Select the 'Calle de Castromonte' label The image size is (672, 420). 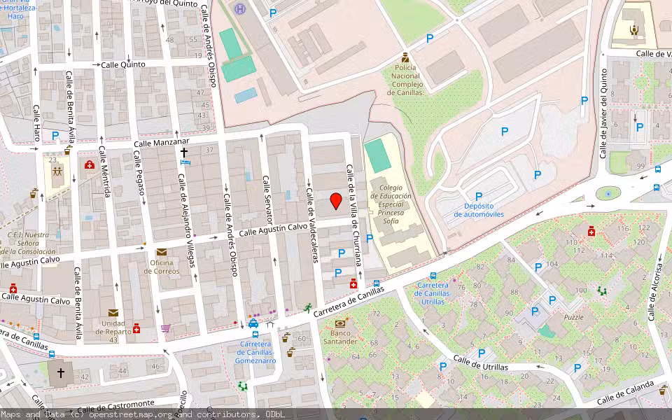(115, 406)
